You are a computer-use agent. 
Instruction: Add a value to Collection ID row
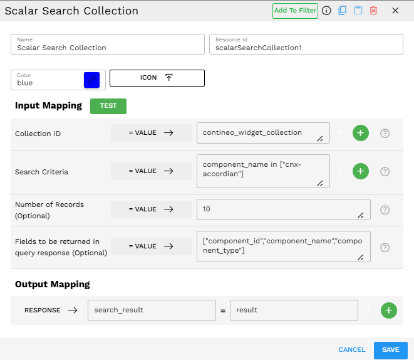tap(361, 133)
